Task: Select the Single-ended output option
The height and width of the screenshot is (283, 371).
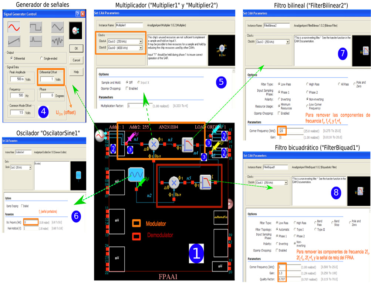Action: tap(41, 58)
